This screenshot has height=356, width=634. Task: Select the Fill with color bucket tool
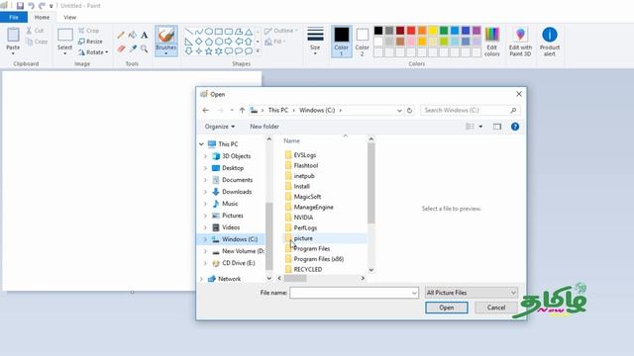tap(133, 36)
